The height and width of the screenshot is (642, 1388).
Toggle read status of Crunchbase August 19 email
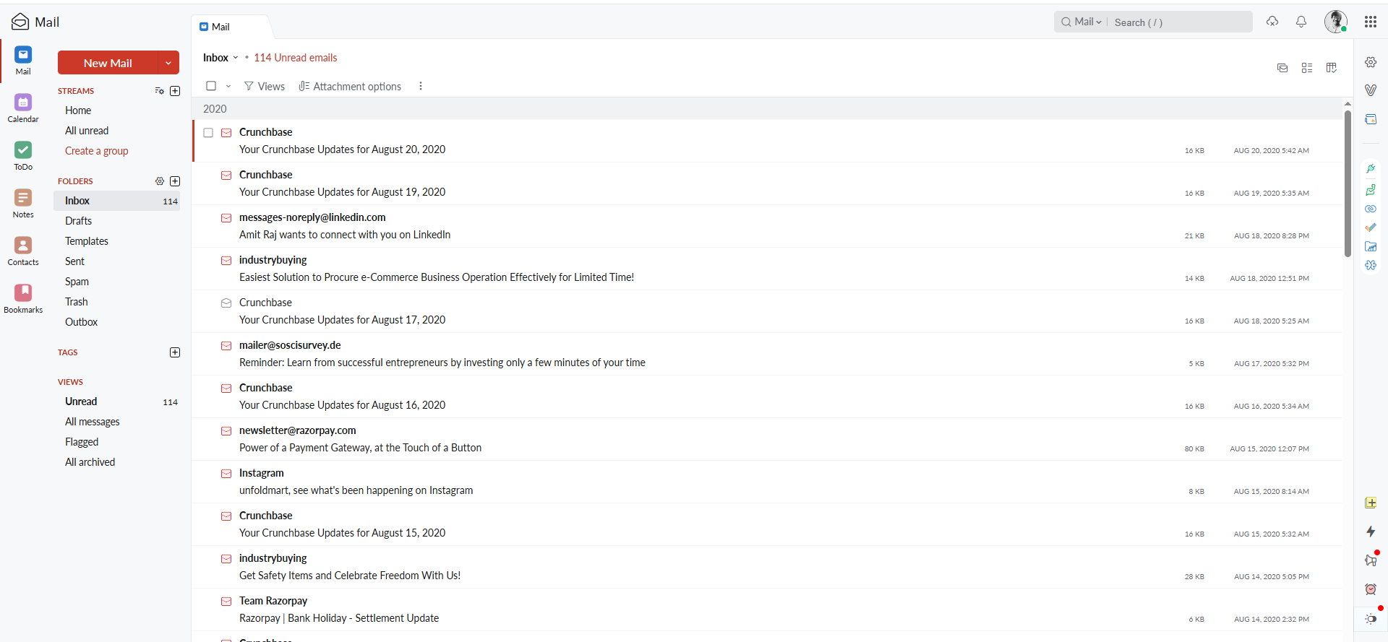click(x=226, y=175)
